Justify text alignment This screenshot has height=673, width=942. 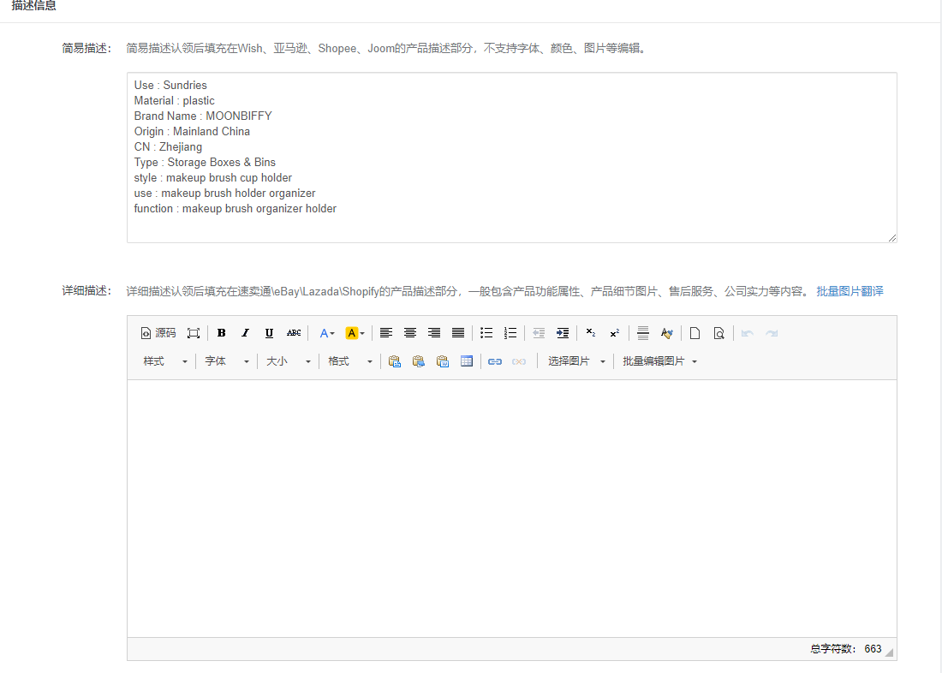point(458,333)
